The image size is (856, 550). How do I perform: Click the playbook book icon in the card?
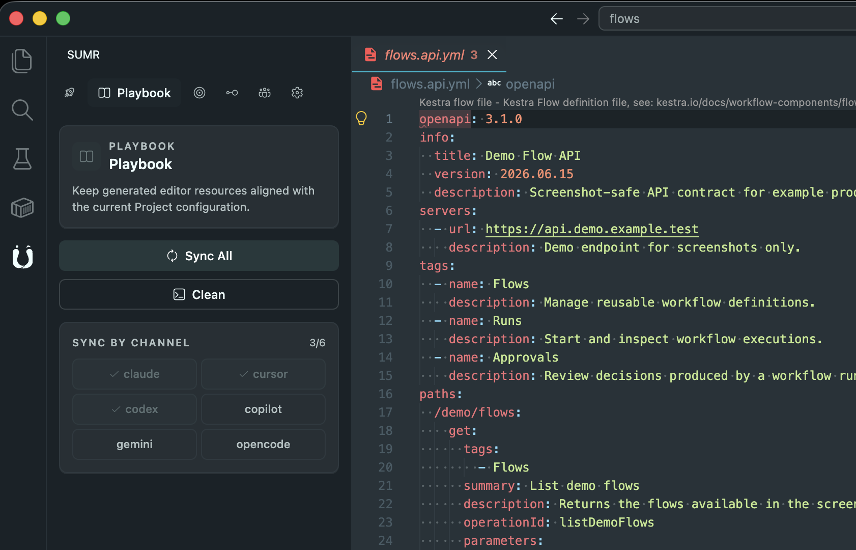click(87, 156)
